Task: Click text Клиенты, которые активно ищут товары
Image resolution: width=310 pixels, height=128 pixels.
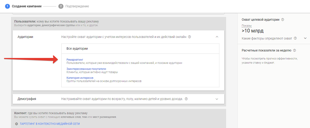Action: 92,72
